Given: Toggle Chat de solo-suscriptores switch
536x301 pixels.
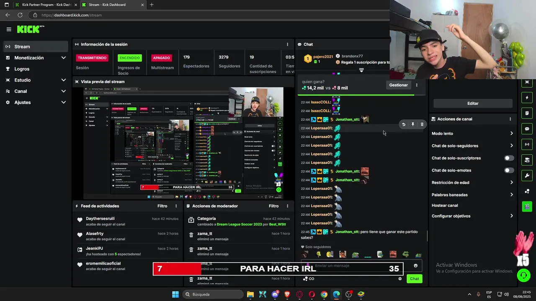Looking at the screenshot, I should 509,158.
